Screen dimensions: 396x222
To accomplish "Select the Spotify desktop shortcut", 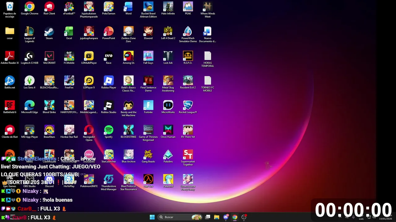I will 109,132.
